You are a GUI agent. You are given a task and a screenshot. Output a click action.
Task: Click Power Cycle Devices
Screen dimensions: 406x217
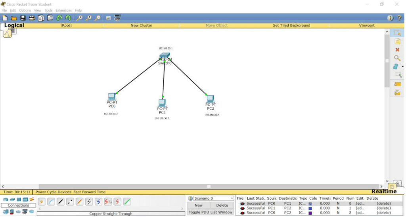click(x=54, y=192)
